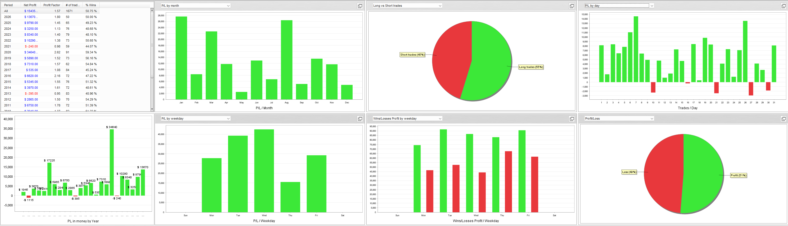Click the $ 7310.00 net profit cell
This screenshot has height=226, width=788.
click(x=31, y=64)
